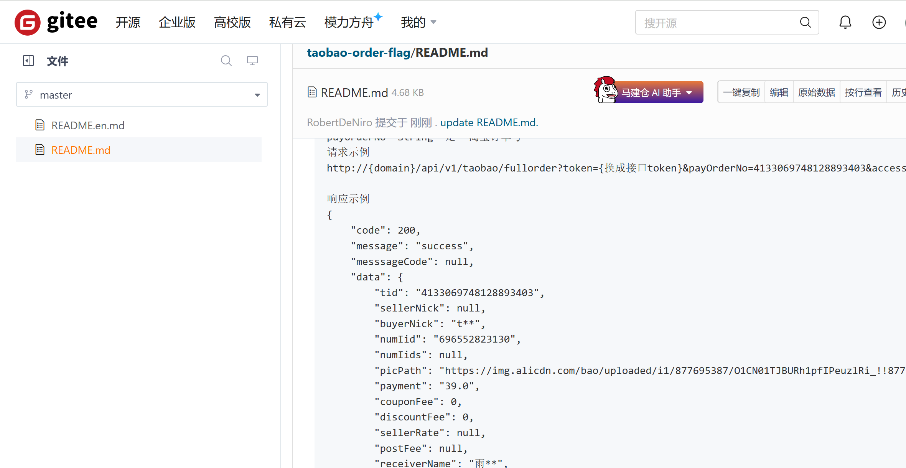Click the 马建仓 AI mascot icon
906x468 pixels.
[x=605, y=91]
